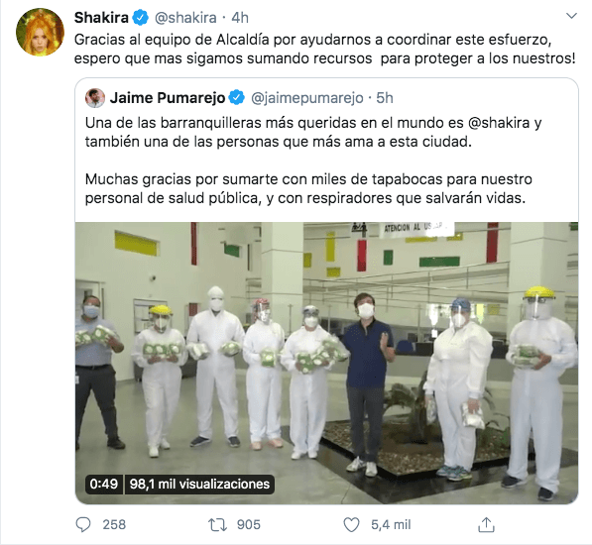
Task: Open Shakira's profile avatar
Action: [40, 33]
